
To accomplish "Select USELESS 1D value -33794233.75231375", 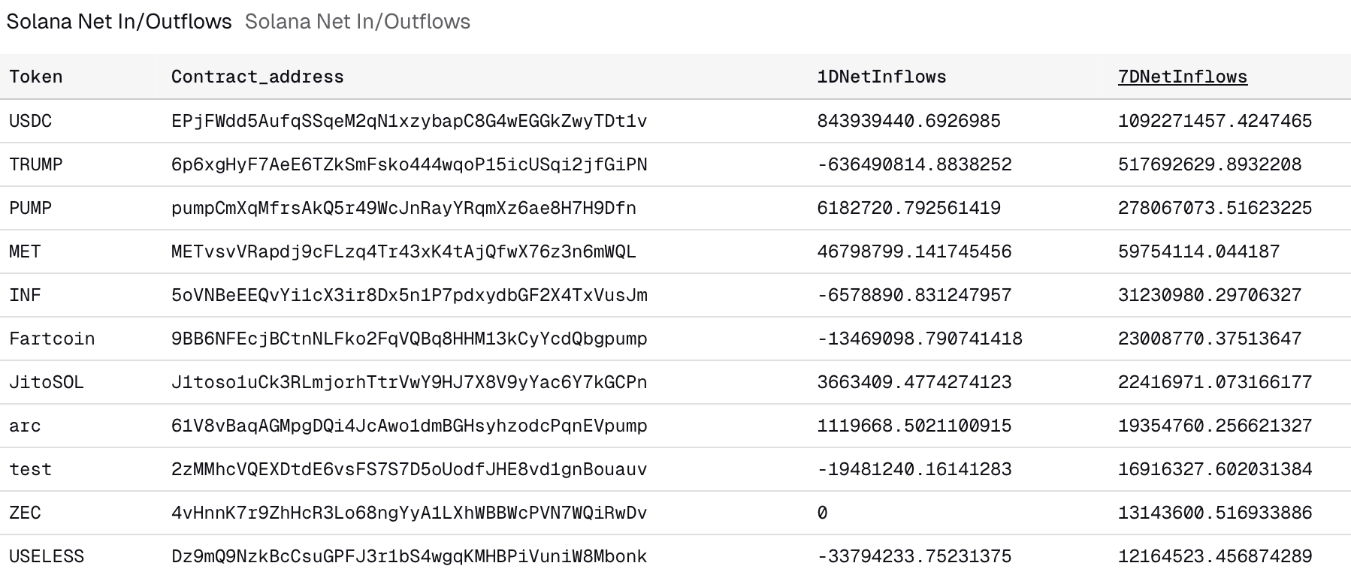I will point(914,556).
